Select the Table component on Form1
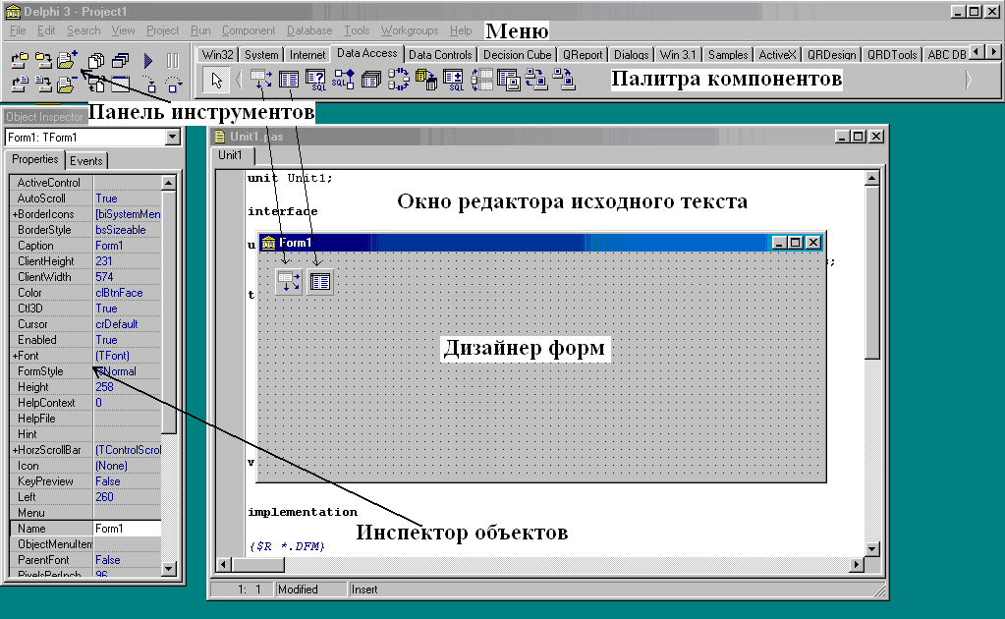Viewport: 1005px width, 619px height. pyautogui.click(x=320, y=281)
